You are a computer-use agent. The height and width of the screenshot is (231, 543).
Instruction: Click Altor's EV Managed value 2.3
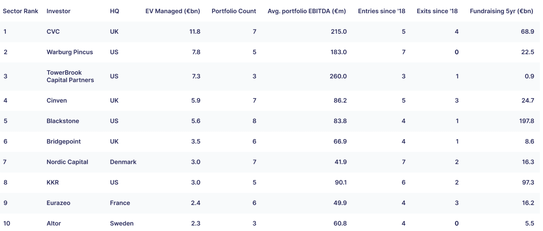[196, 224]
